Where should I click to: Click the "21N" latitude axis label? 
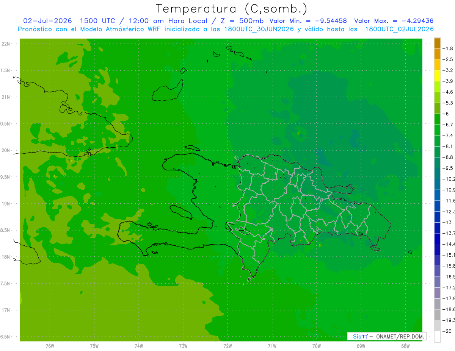6,97
